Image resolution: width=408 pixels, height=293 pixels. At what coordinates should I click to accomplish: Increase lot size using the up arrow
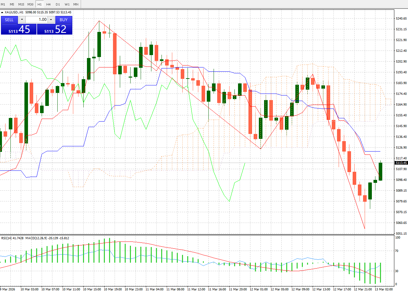point(51,20)
